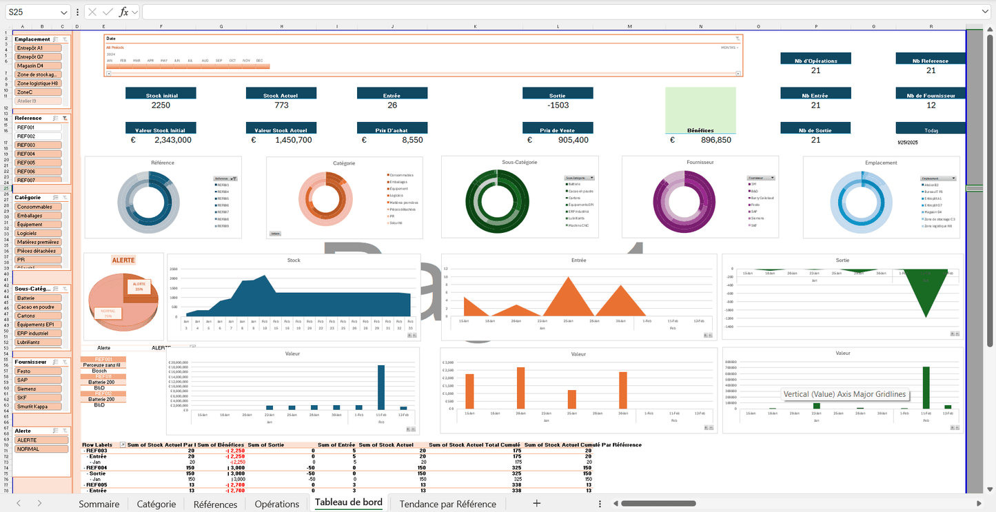This screenshot has height=512, width=996.
Task: Clear the filter on the Emplacement slicer
Action: [65, 39]
